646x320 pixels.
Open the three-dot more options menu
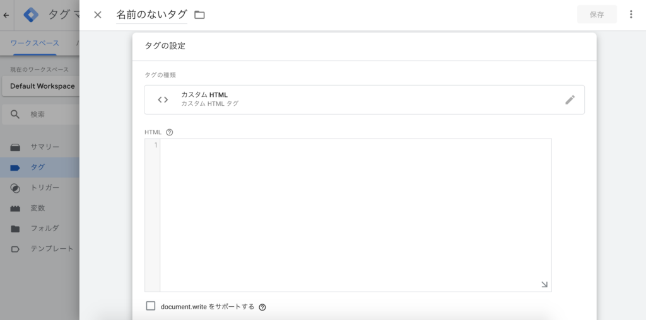point(631,14)
